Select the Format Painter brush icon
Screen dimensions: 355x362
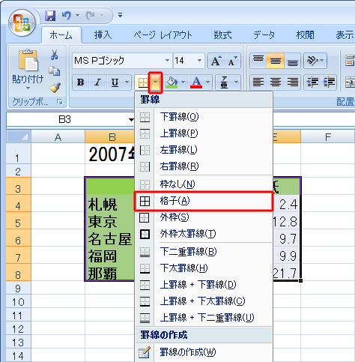[55, 88]
